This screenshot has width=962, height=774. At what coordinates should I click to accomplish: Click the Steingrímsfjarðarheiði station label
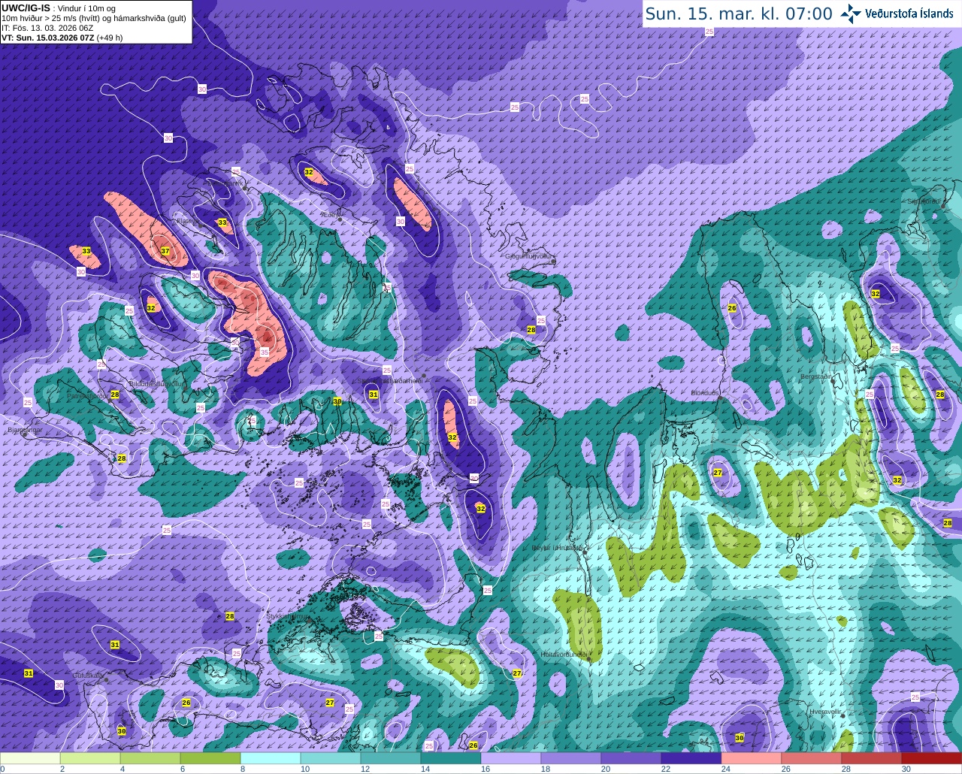coord(390,381)
